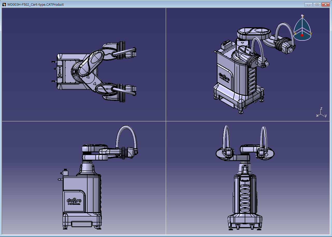Click the xyz axis triad indicator

pos(322,113)
